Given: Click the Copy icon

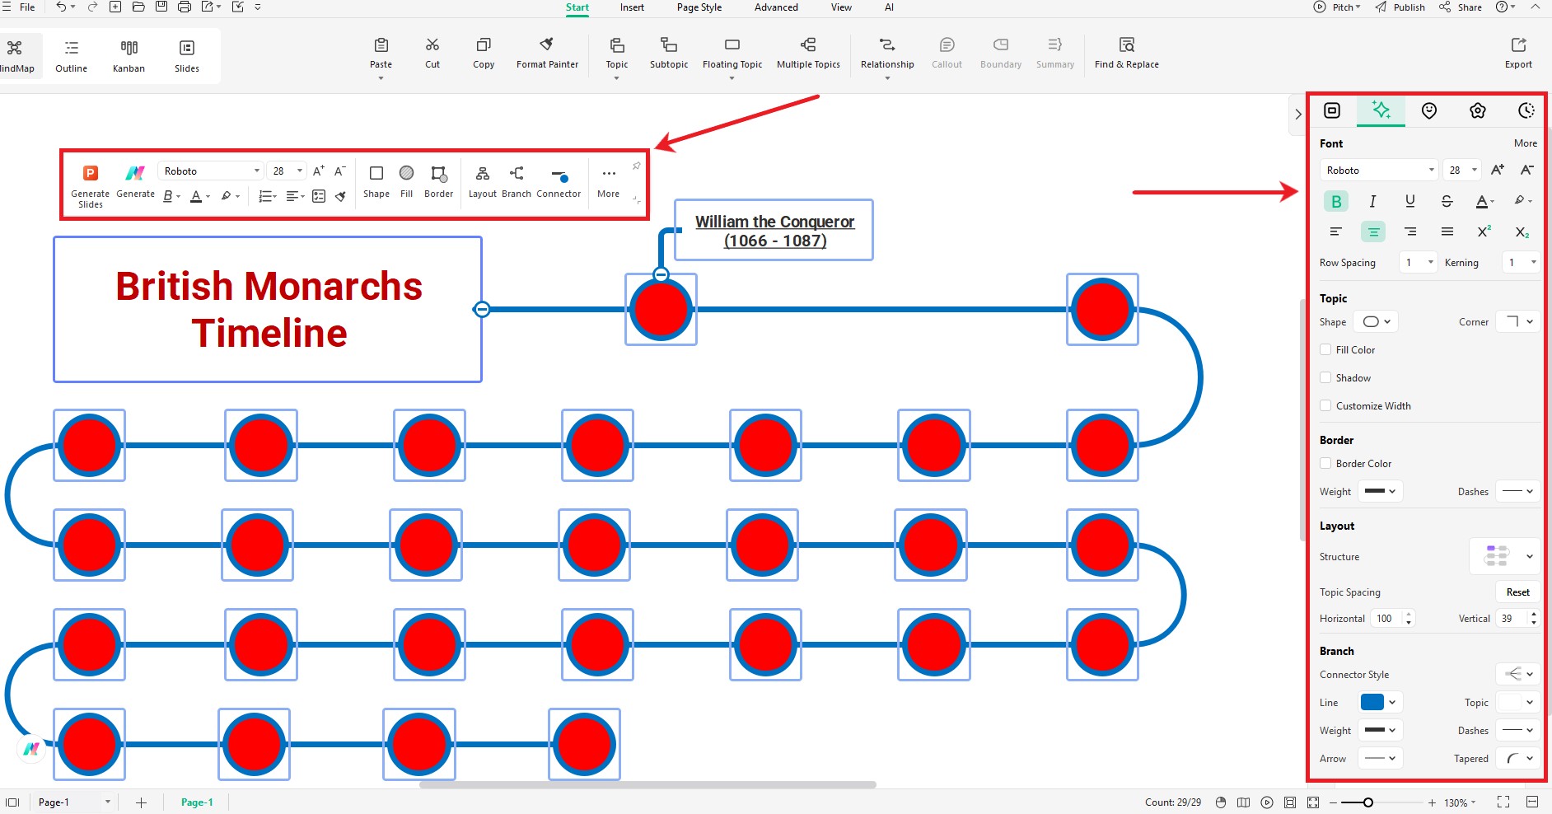Looking at the screenshot, I should pos(484,45).
